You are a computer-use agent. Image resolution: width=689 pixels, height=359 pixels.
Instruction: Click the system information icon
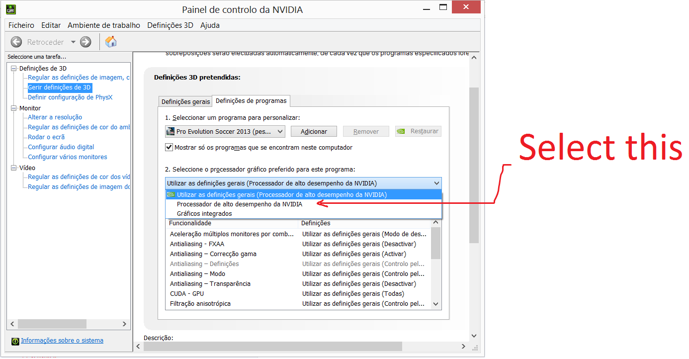pos(16,341)
